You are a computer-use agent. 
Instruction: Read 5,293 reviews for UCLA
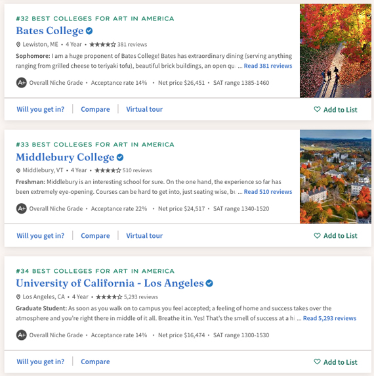tap(330, 318)
